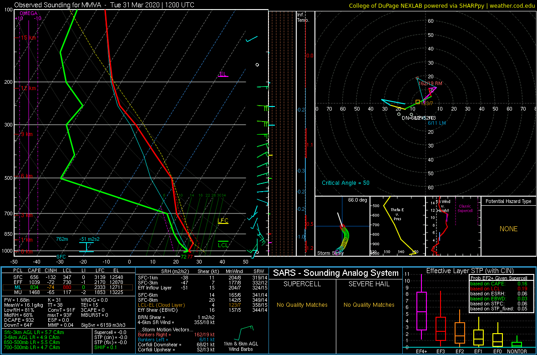This screenshot has width=537, height=355.
Task: Select the Potential Hazard Type header
Action: [508, 201]
